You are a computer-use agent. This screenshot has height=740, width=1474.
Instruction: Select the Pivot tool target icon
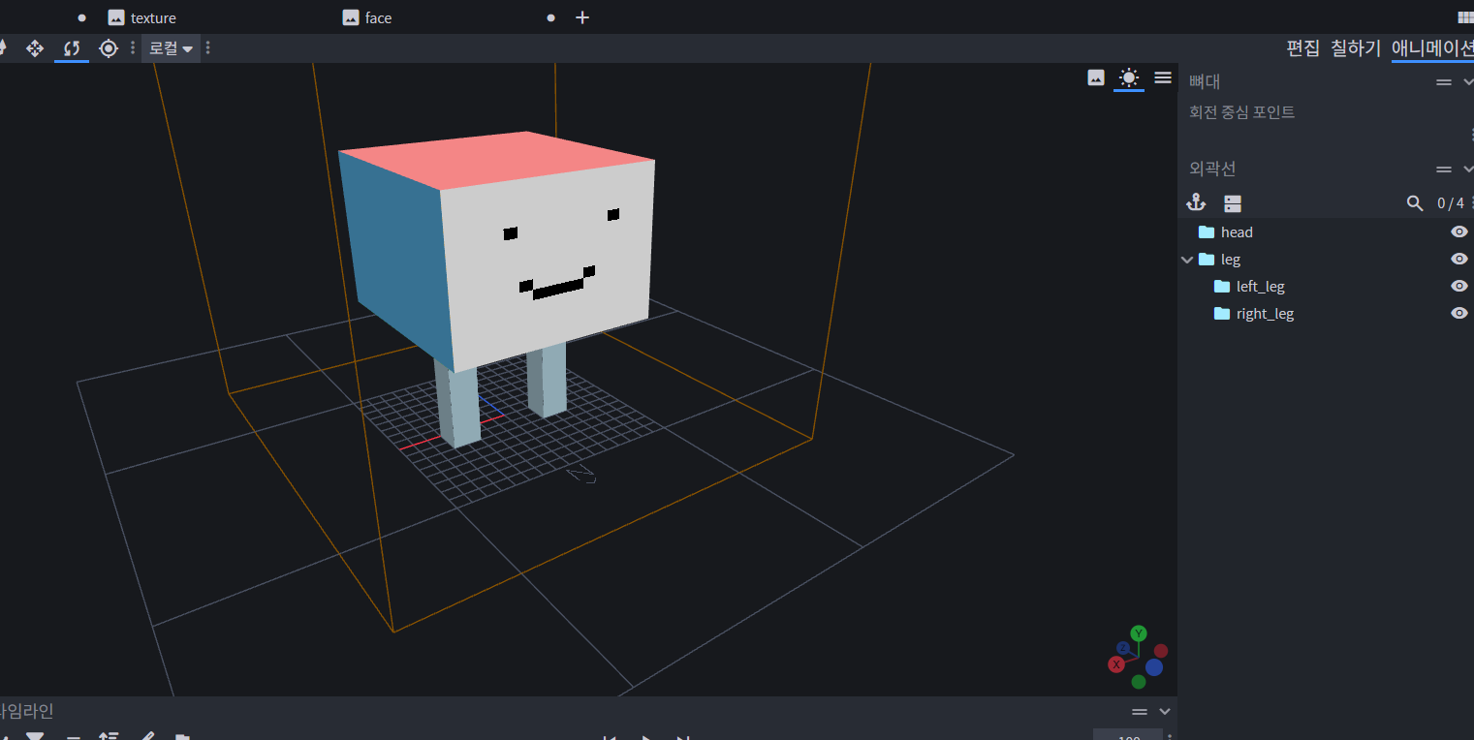click(x=109, y=47)
